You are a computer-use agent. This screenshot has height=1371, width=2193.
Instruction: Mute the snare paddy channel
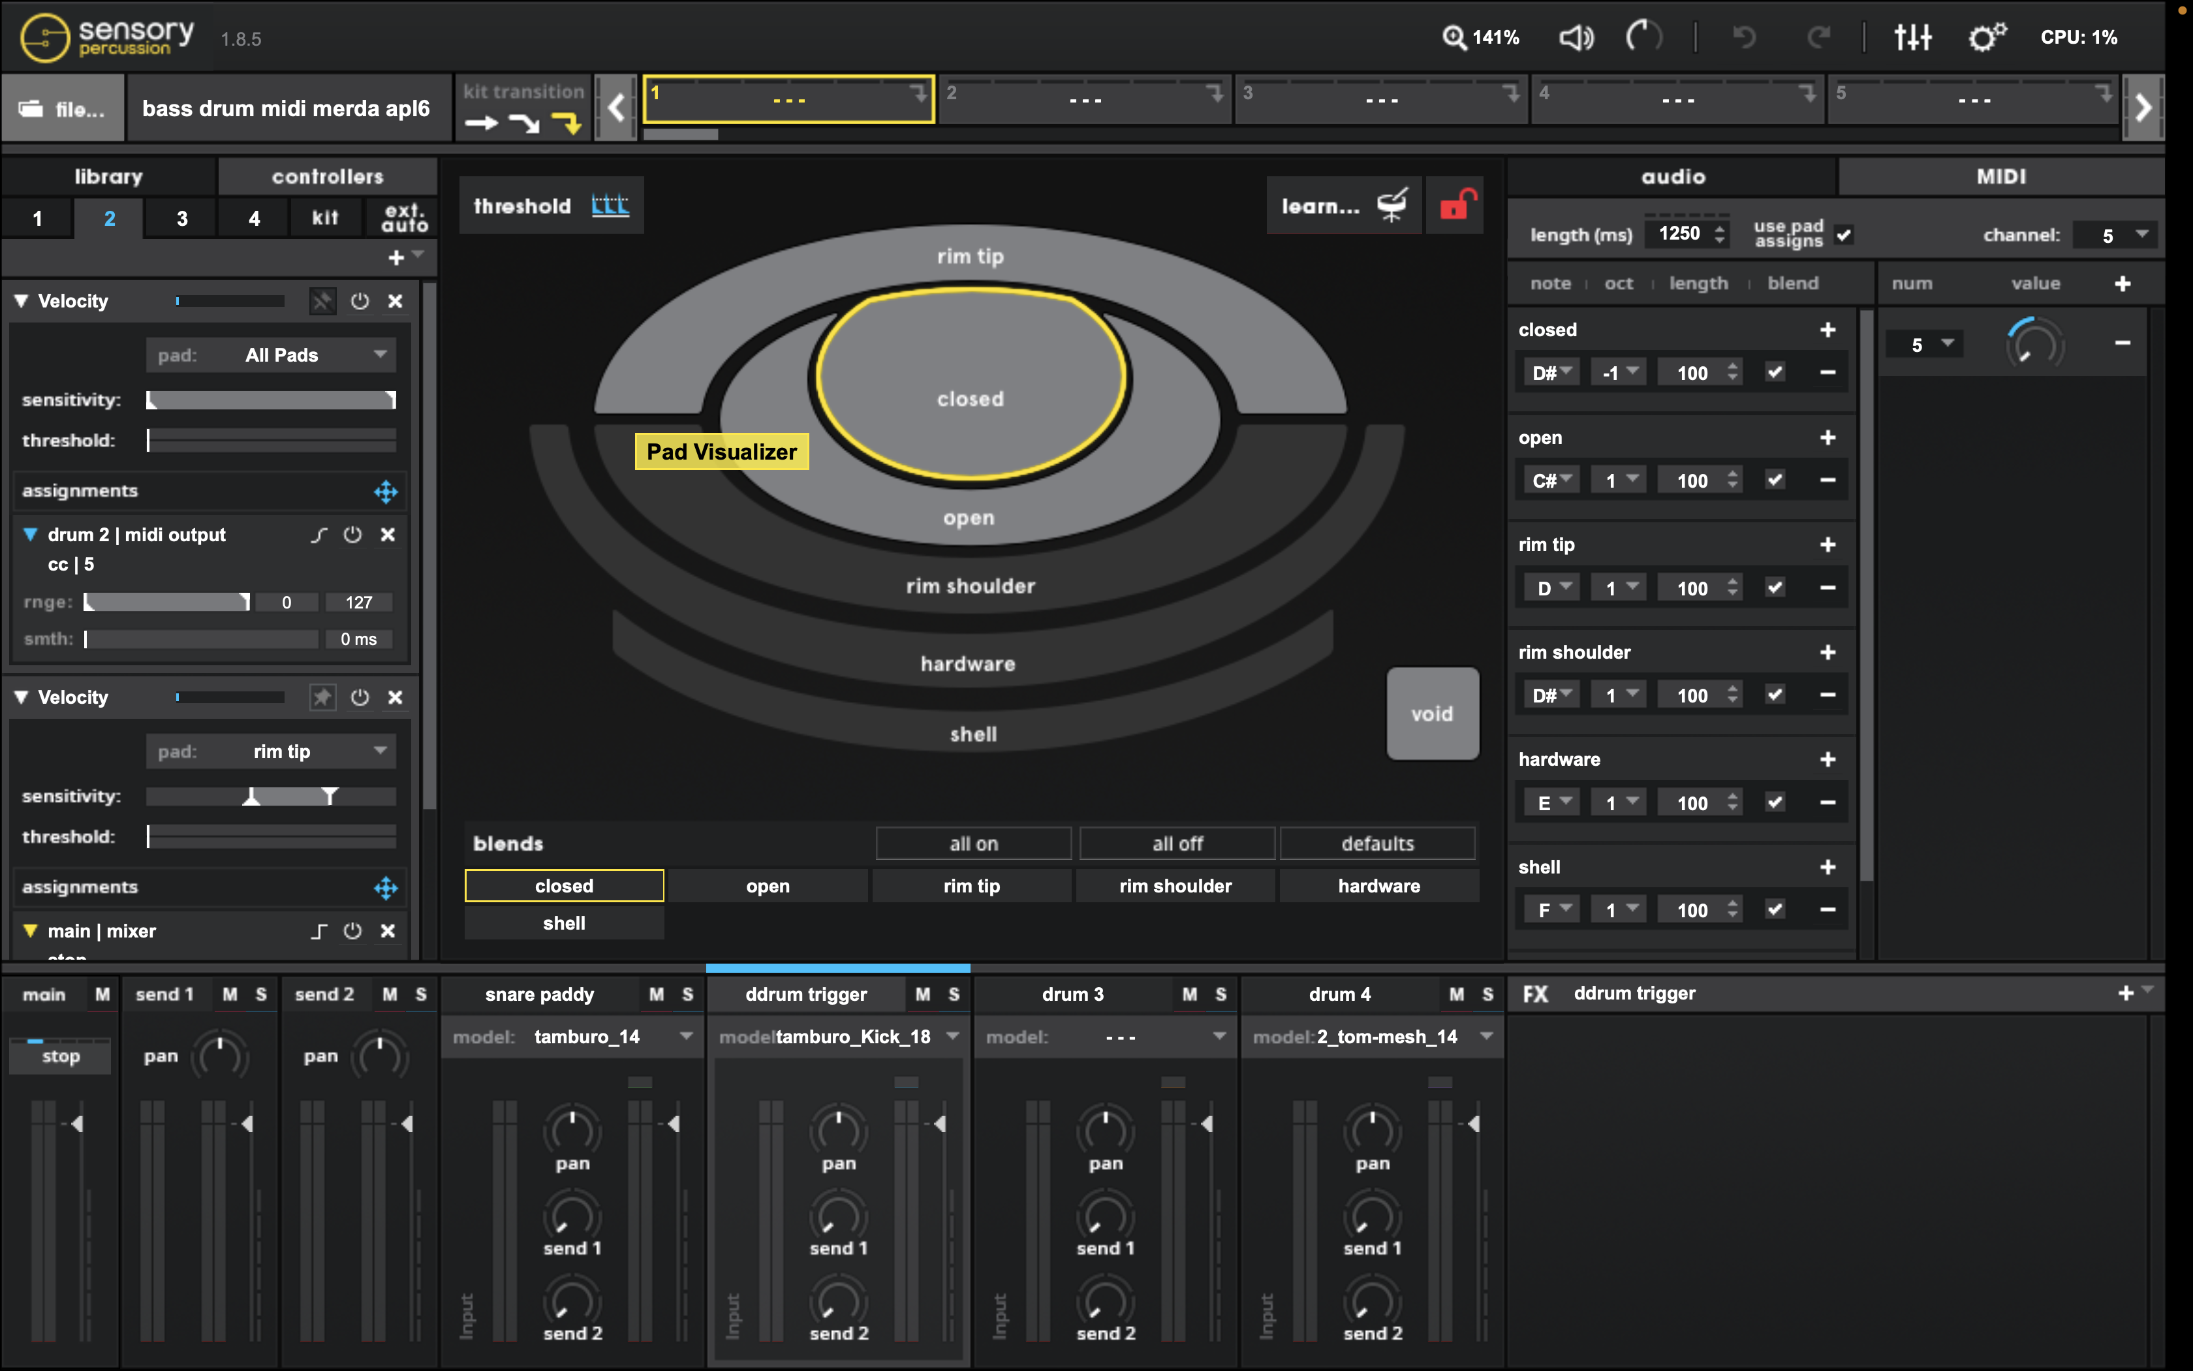pos(656,995)
